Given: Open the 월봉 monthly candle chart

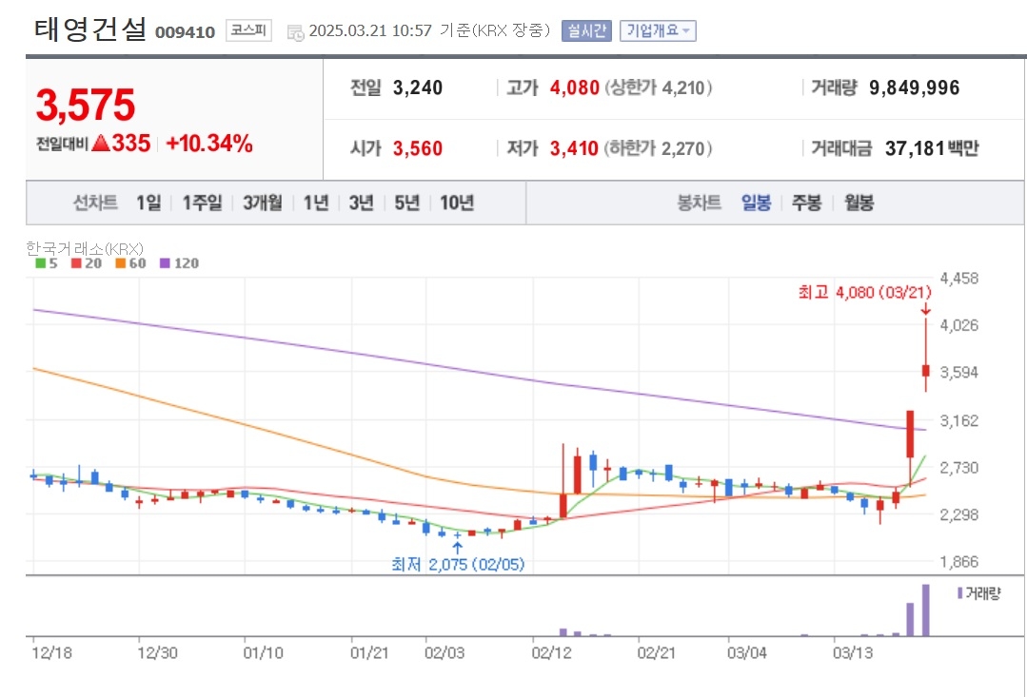Looking at the screenshot, I should pyautogui.click(x=859, y=203).
